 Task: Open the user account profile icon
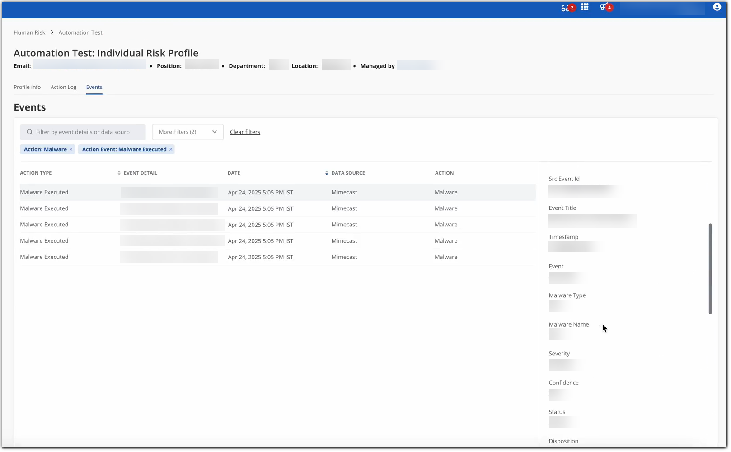717,7
